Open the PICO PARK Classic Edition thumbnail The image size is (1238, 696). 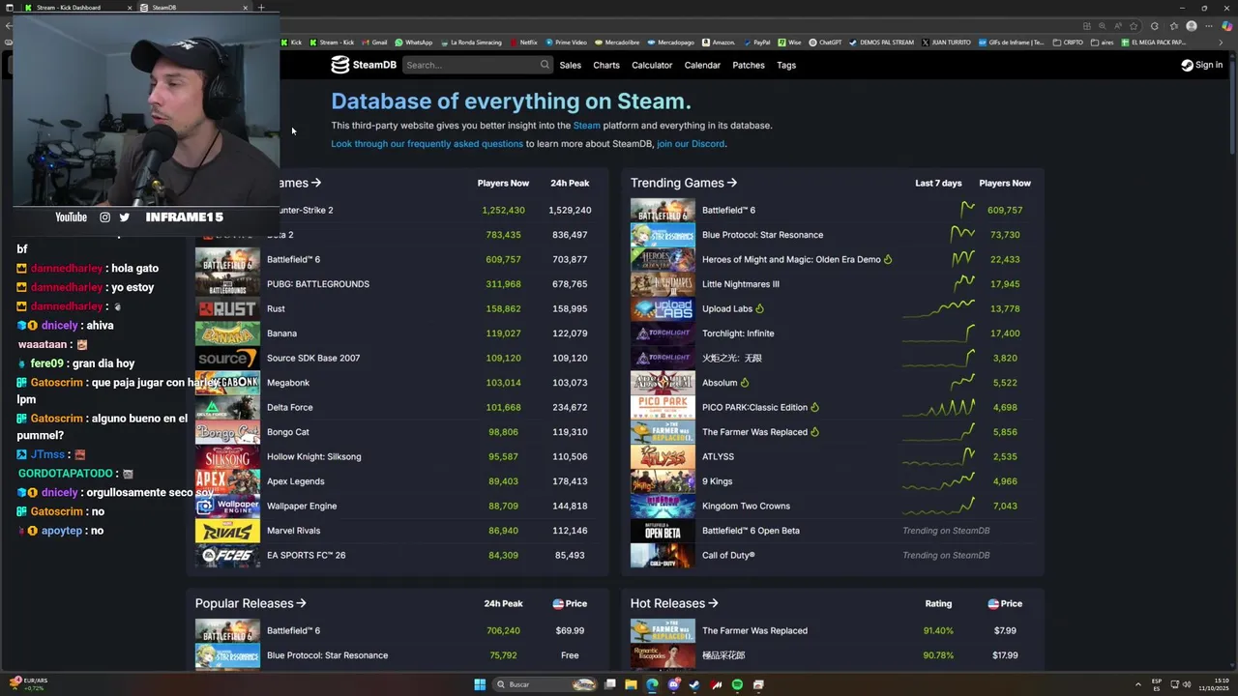pos(663,407)
